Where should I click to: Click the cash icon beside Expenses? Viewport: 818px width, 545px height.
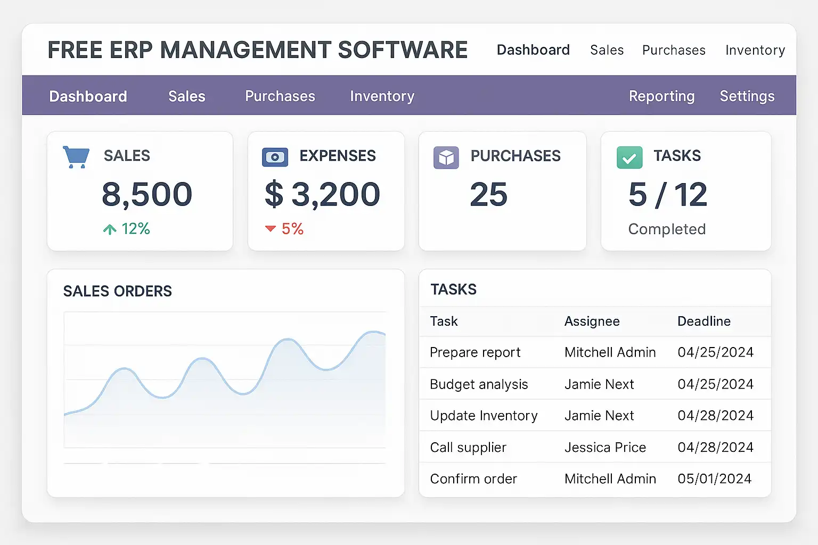pos(275,158)
